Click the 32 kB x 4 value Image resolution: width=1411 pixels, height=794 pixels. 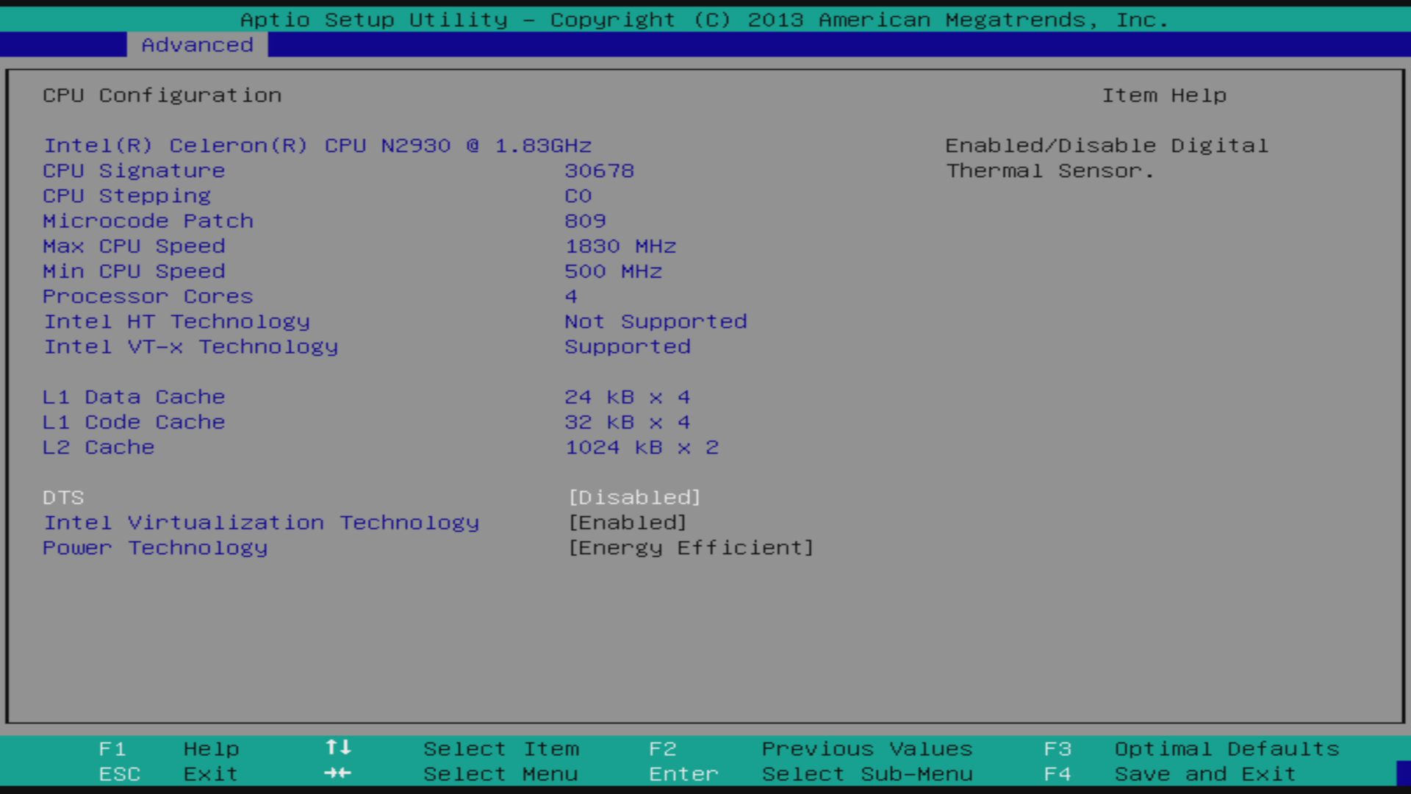click(x=627, y=422)
